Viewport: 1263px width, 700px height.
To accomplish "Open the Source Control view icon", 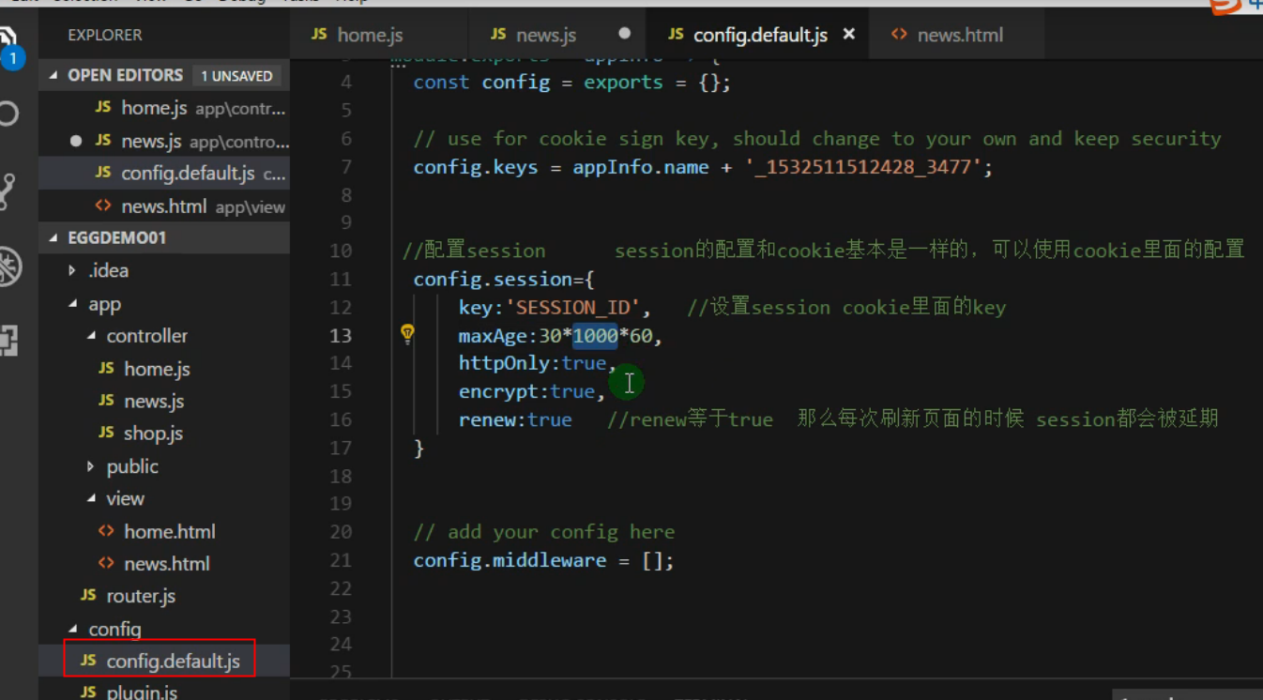I will pos(8,191).
